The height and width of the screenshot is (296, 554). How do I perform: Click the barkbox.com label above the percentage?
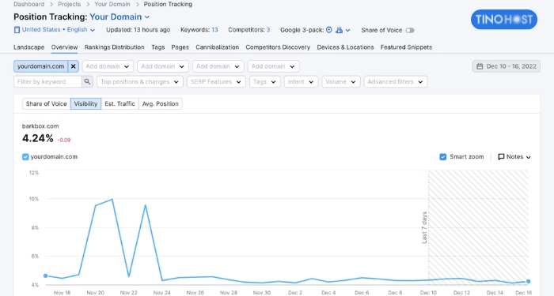click(x=40, y=126)
